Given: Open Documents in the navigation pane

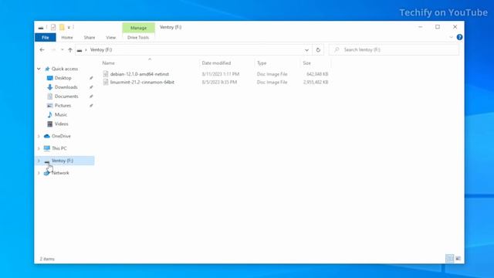Looking at the screenshot, I should coord(66,96).
